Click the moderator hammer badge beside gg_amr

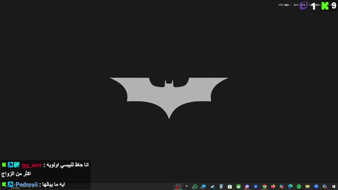[x=10, y=165]
